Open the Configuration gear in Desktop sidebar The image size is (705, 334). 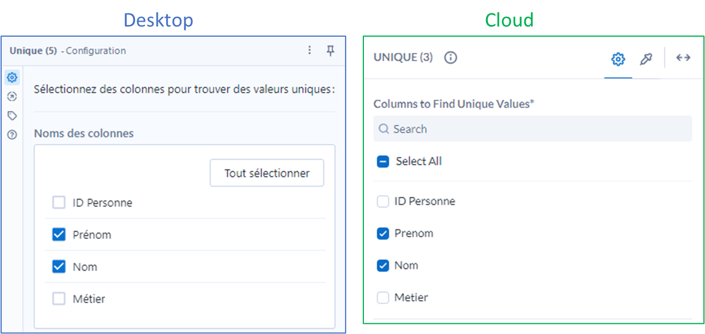point(12,77)
